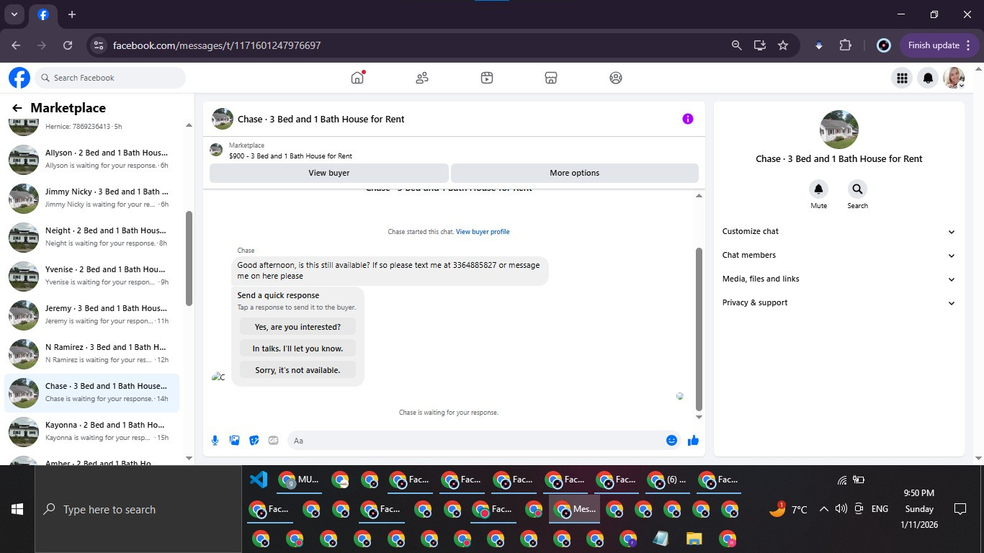Click the conversation list scrollbar
Image resolution: width=984 pixels, height=553 pixels.
(x=189, y=258)
